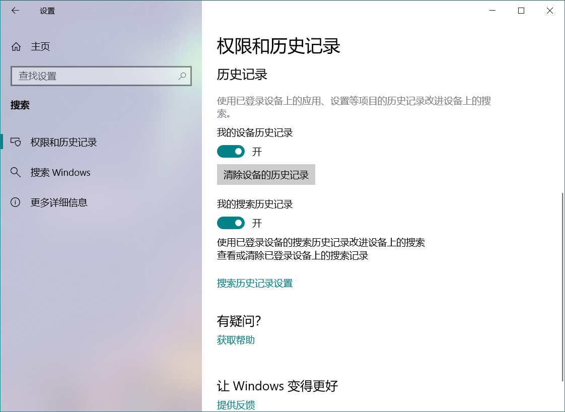Click the 权限和历史记录 page heading
The image size is (565, 412).
tap(278, 46)
